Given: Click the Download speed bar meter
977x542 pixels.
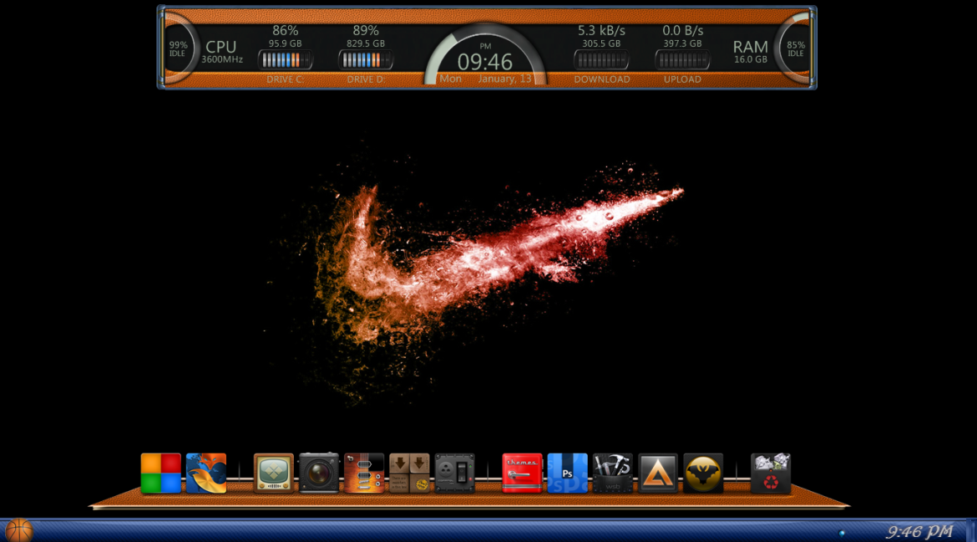Looking at the screenshot, I should point(601,60).
